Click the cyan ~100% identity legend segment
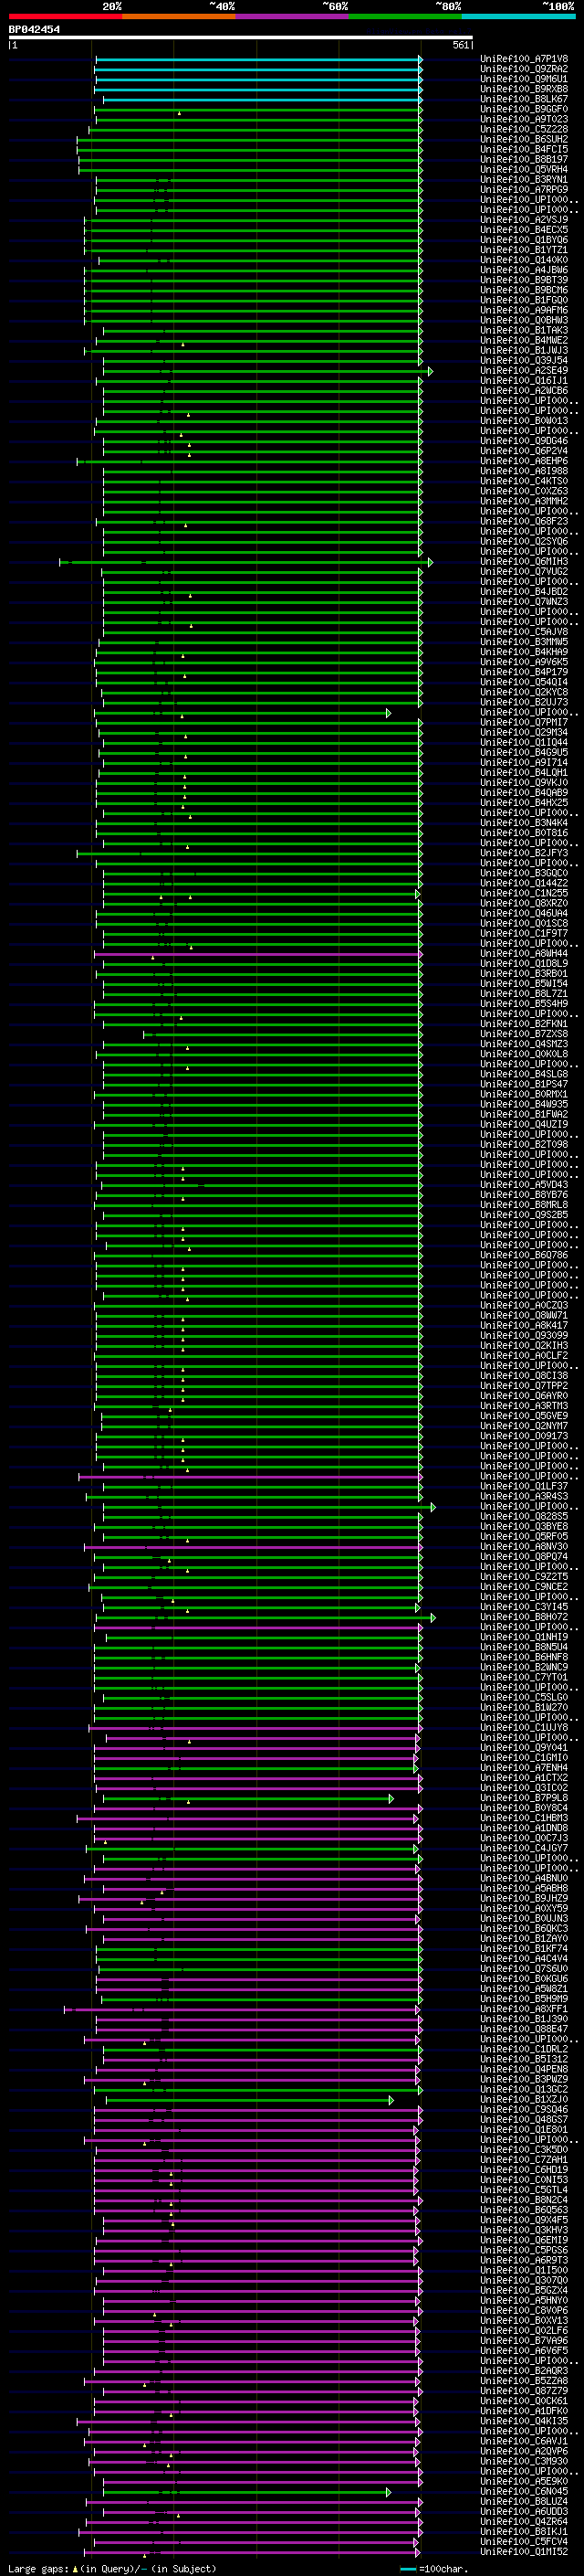Viewport: 584px width, 2576px height. click(x=517, y=17)
